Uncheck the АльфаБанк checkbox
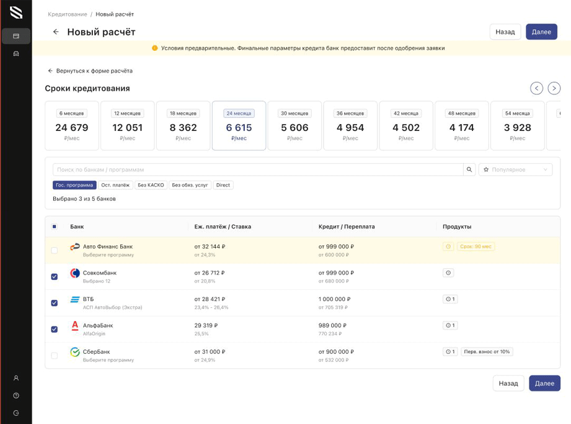Image resolution: width=571 pixels, height=424 pixels. pos(55,329)
